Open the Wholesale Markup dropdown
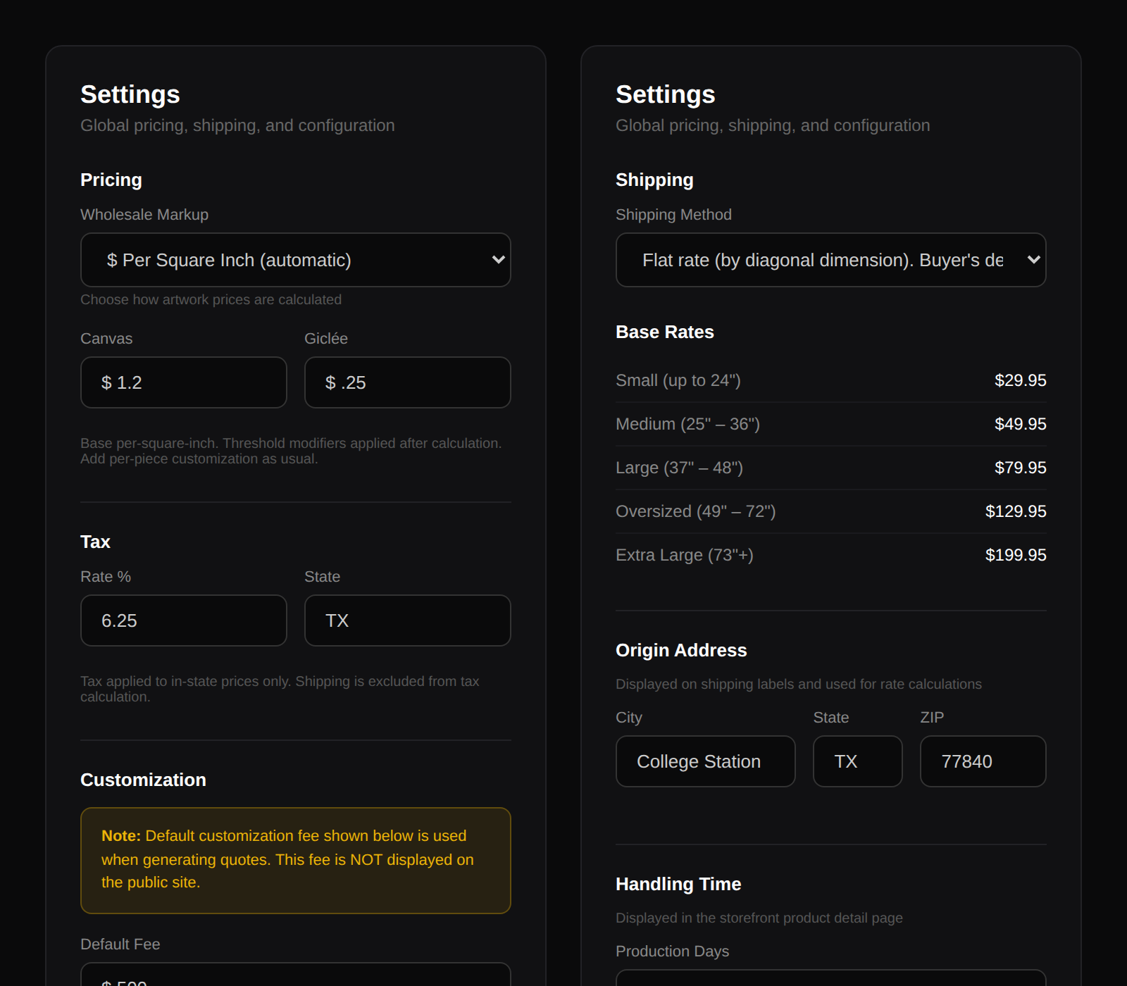The width and height of the screenshot is (1127, 986). pyautogui.click(x=295, y=260)
